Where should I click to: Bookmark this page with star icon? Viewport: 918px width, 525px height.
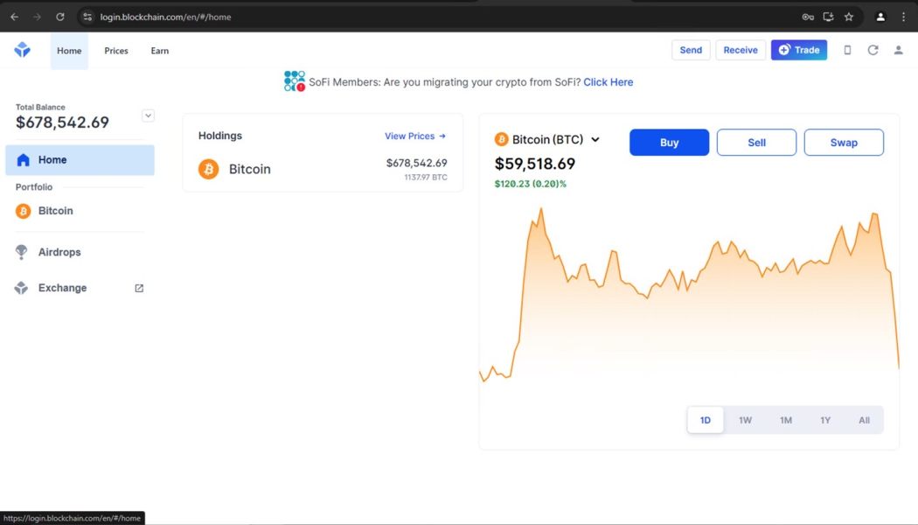click(x=849, y=17)
